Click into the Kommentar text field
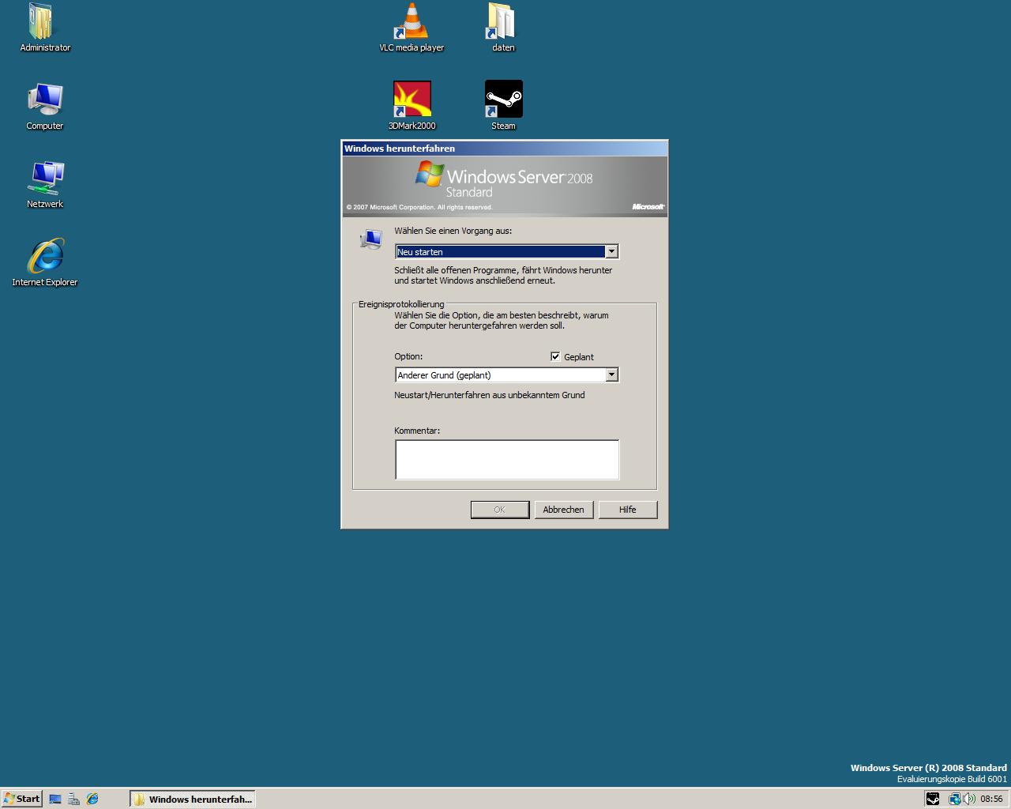This screenshot has height=809, width=1011. pos(506,460)
